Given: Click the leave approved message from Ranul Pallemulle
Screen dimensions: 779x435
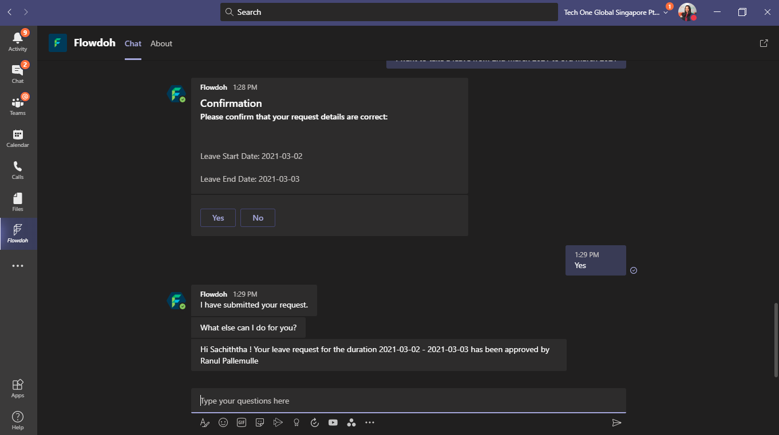Looking at the screenshot, I should pos(379,355).
